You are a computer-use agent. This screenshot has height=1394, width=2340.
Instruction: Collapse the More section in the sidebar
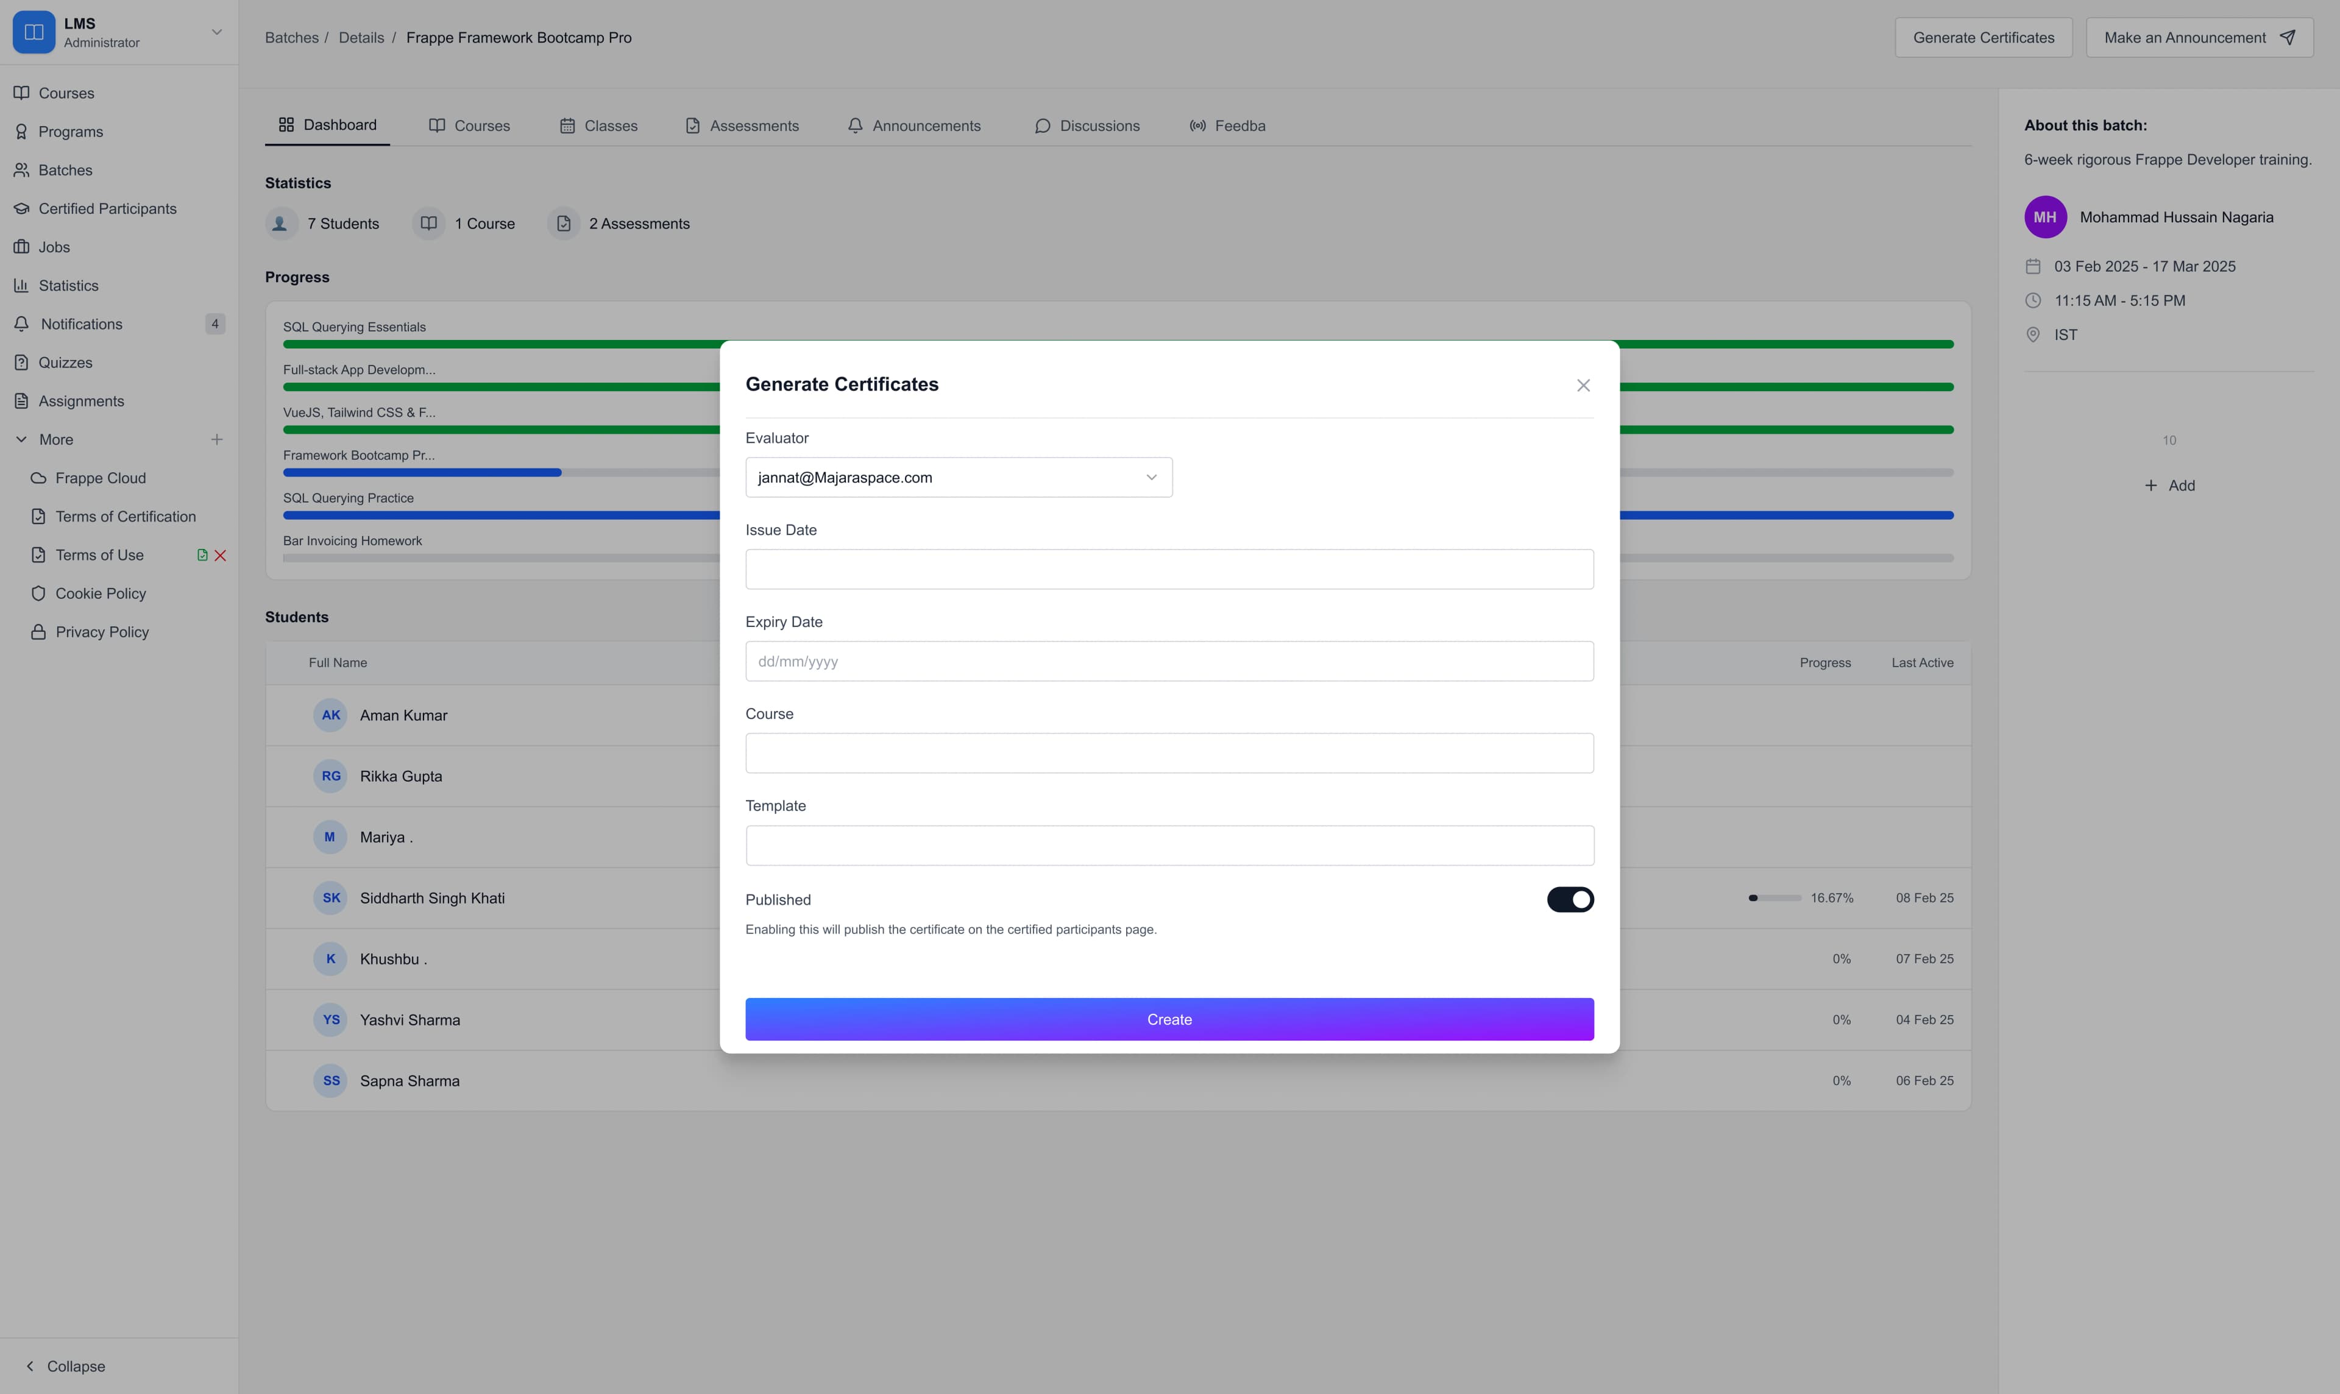click(x=21, y=439)
